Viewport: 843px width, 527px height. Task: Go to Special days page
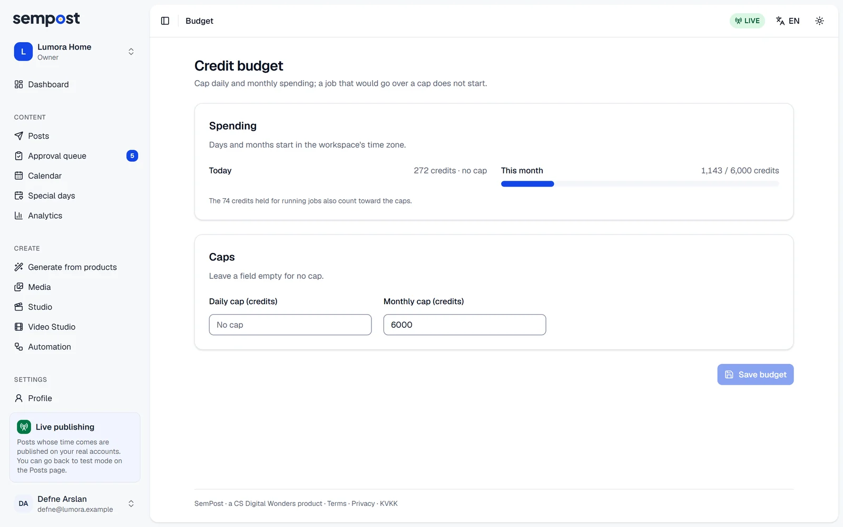pos(75,196)
